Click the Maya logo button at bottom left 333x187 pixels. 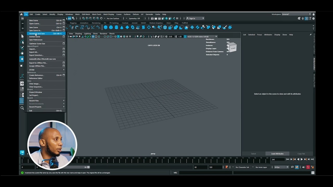point(22,152)
